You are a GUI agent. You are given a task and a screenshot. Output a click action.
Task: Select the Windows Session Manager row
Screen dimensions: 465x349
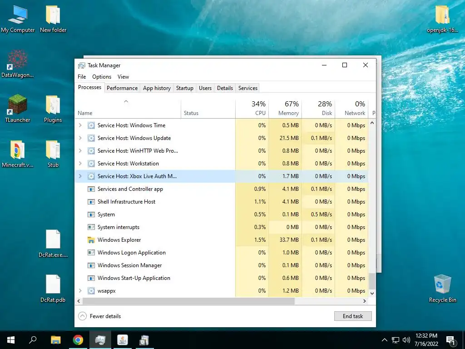(x=222, y=265)
